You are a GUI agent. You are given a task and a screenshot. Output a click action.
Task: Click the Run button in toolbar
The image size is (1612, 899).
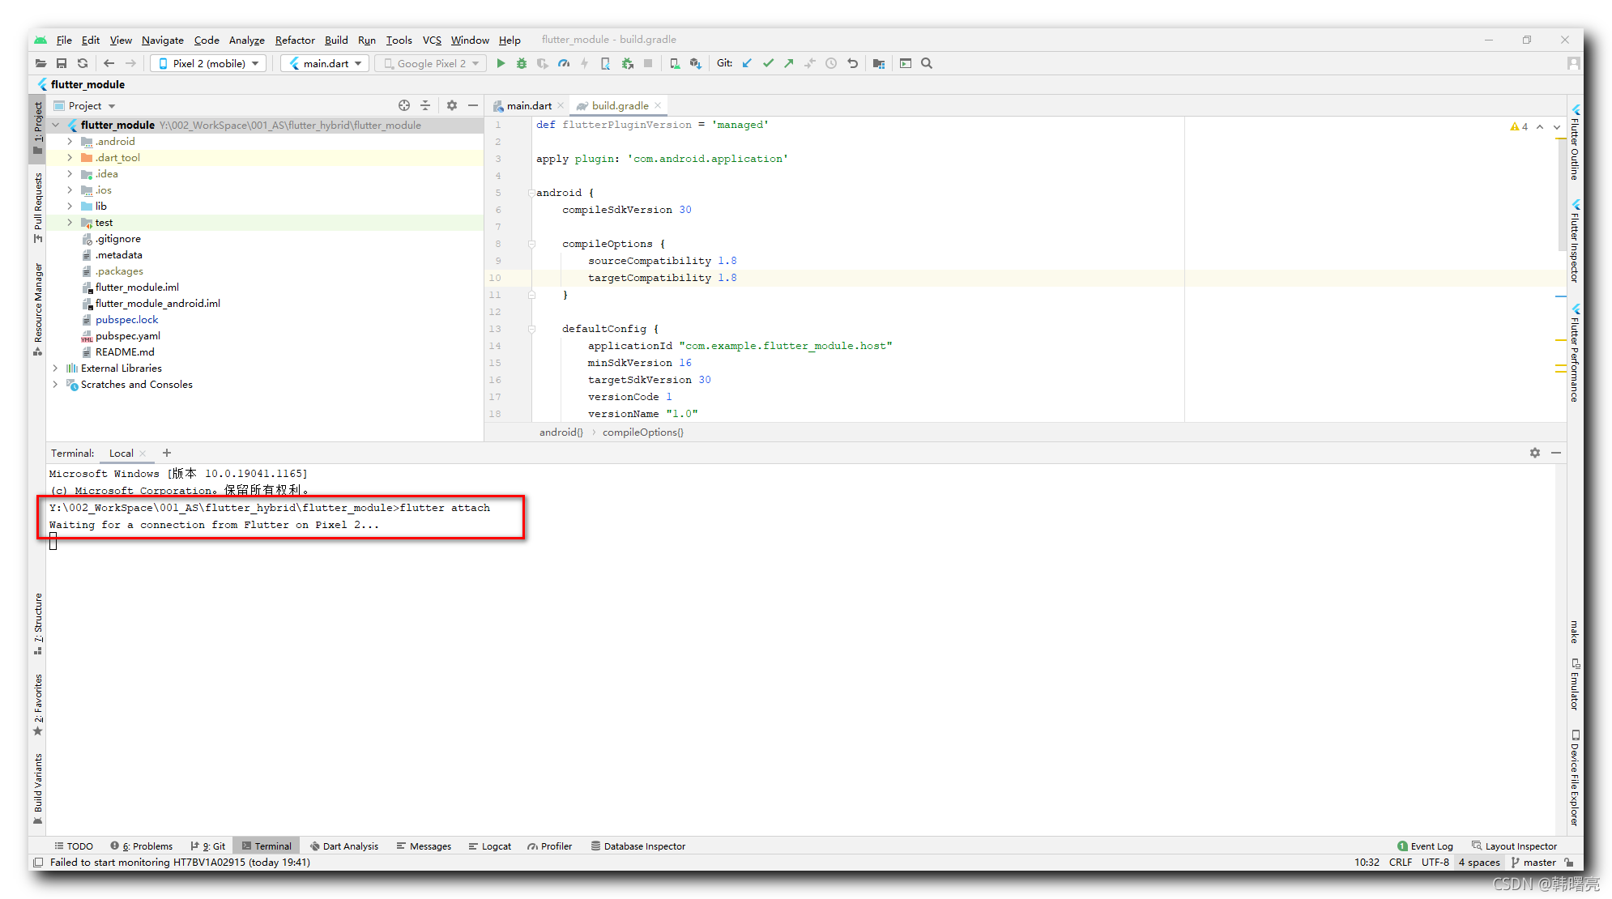501,63
